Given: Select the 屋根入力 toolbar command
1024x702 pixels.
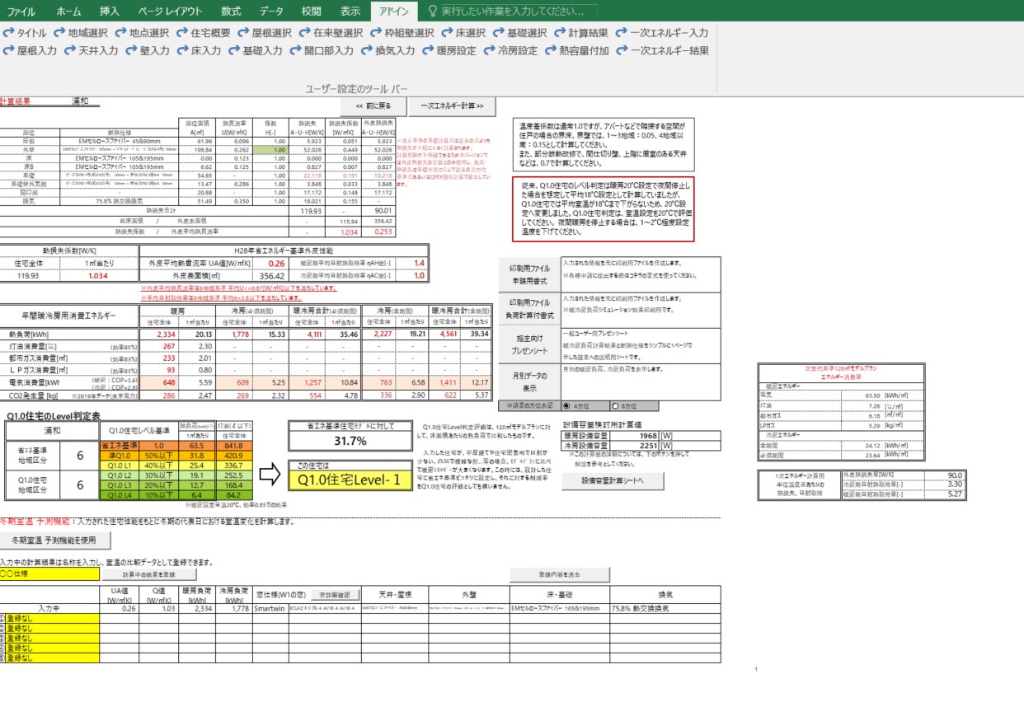Looking at the screenshot, I should pos(31,50).
